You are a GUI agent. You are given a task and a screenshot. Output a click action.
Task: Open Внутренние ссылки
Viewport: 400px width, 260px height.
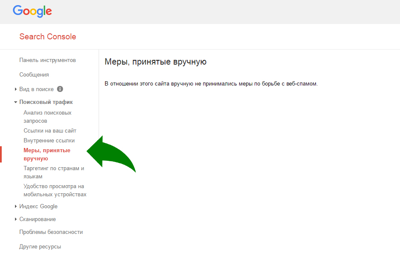49,140
